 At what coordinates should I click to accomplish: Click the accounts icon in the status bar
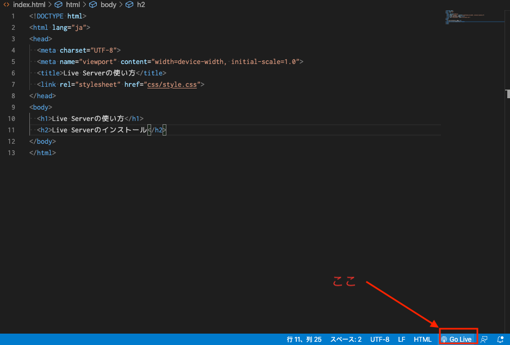coord(484,339)
